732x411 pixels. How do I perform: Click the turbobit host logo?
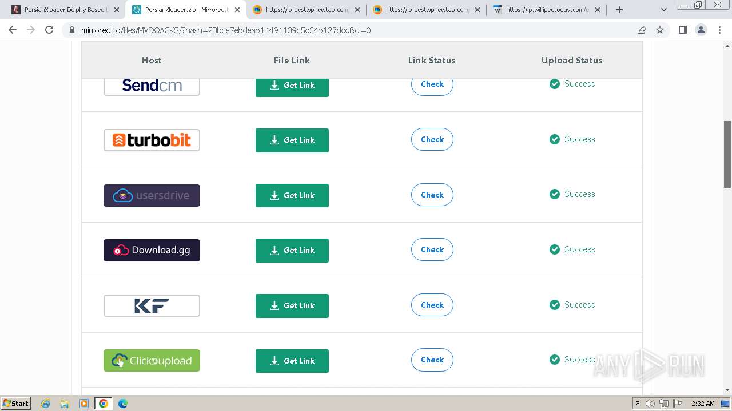(152, 140)
